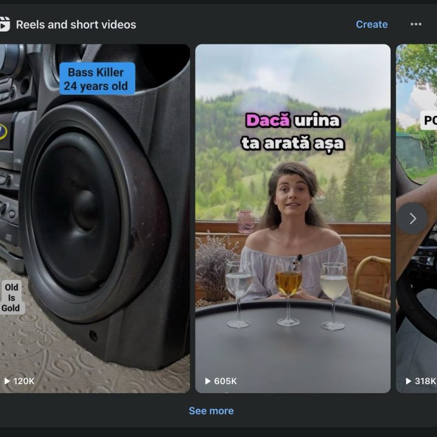The width and height of the screenshot is (437, 437).
Task: Click the 120K view count
Action: coord(24,381)
